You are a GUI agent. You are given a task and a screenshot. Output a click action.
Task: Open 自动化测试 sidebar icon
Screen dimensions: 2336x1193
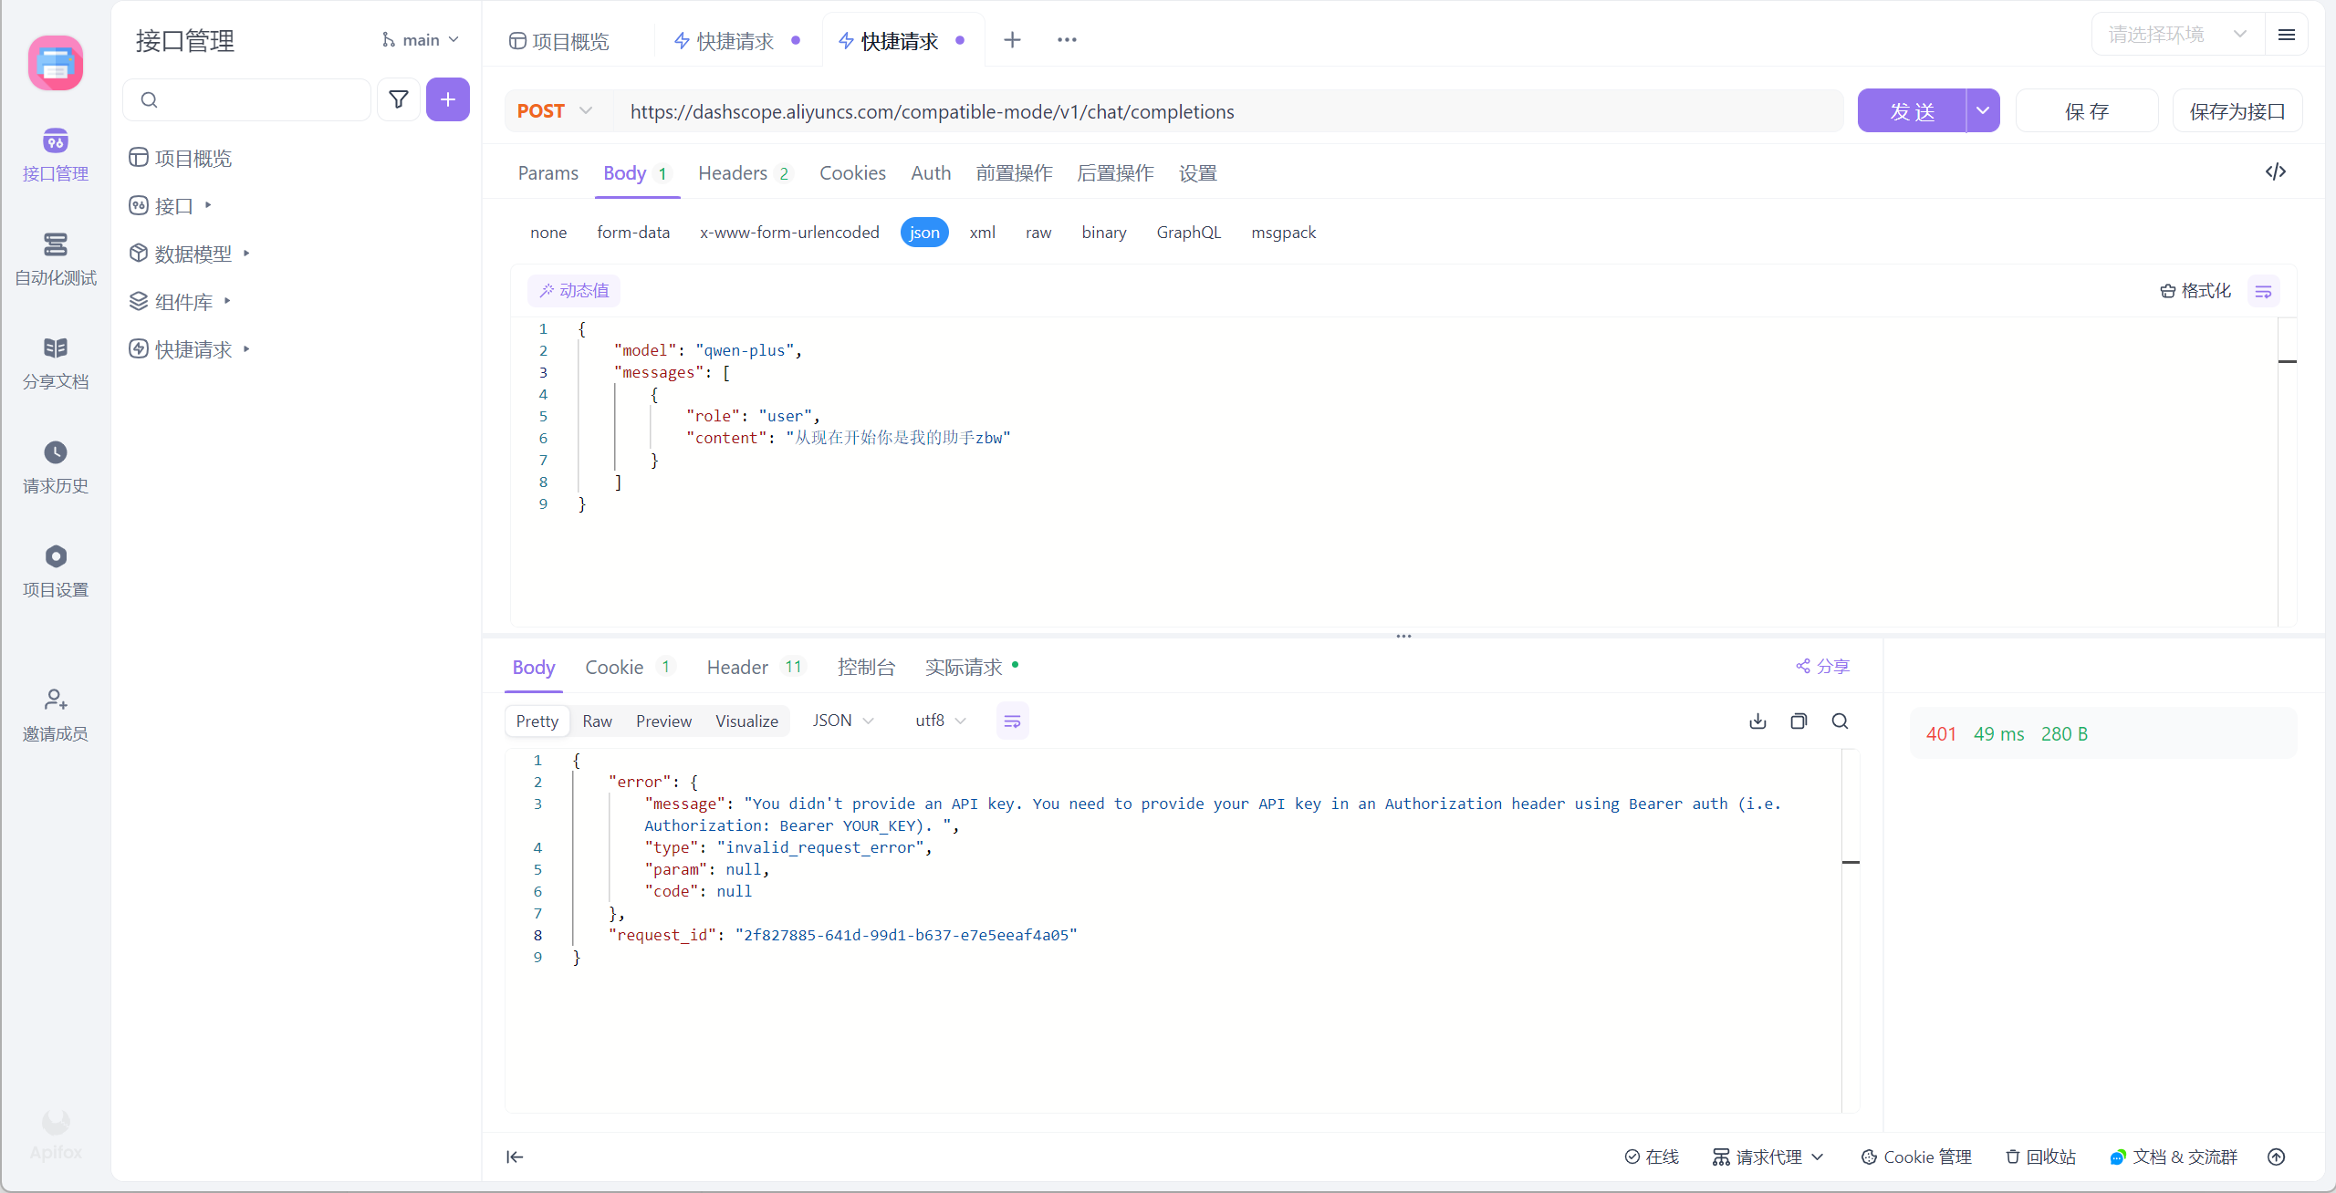[55, 258]
